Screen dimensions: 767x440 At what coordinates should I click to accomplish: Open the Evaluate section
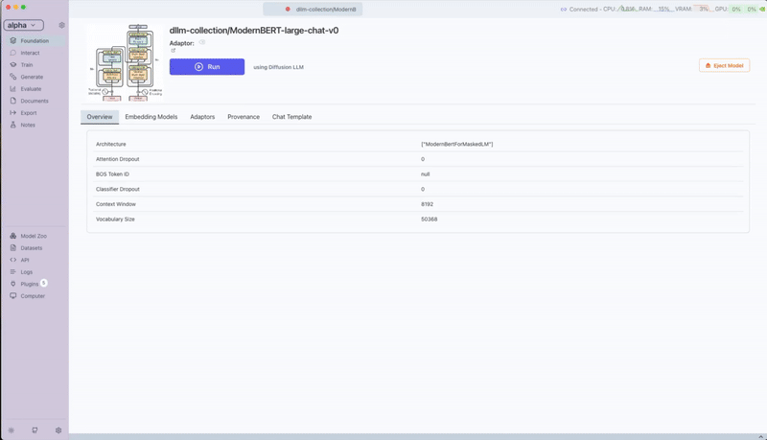pyautogui.click(x=32, y=89)
